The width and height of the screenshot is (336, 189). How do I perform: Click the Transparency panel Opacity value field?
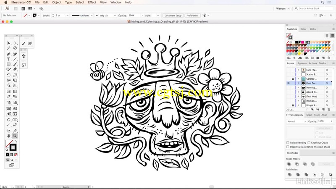[x=323, y=121]
